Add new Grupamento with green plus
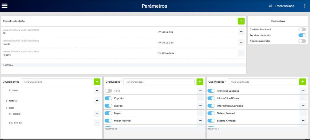The image size is (310, 140). pos(97,82)
